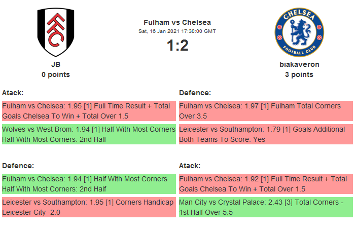Screen dimensions: 355x233
Task: Click the Fulham club crest logo
Action: click(x=56, y=32)
